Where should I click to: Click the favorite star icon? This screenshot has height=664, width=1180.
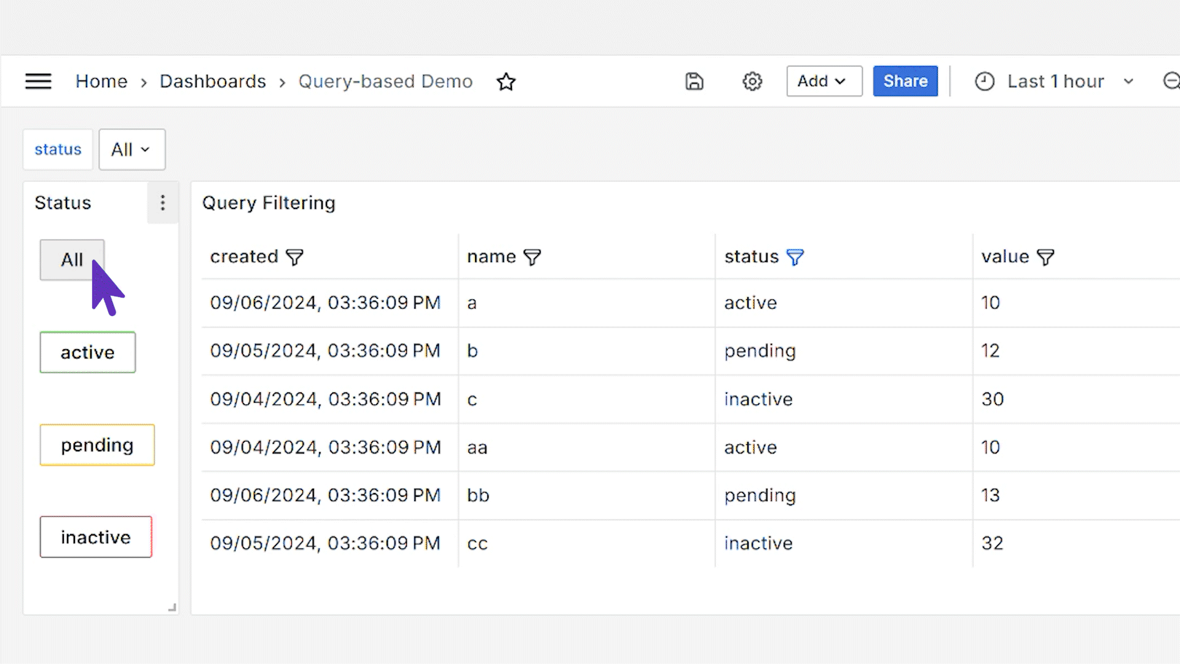pyautogui.click(x=505, y=81)
